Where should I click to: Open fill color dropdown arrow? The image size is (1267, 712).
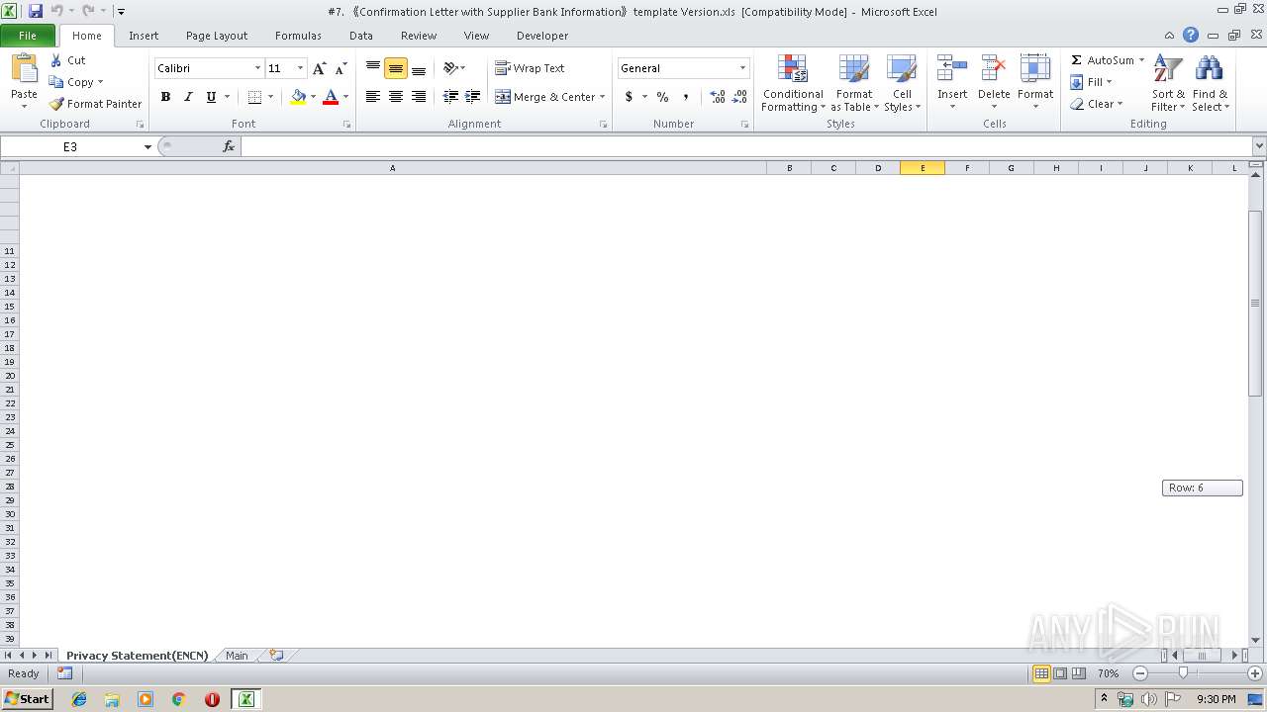click(313, 97)
